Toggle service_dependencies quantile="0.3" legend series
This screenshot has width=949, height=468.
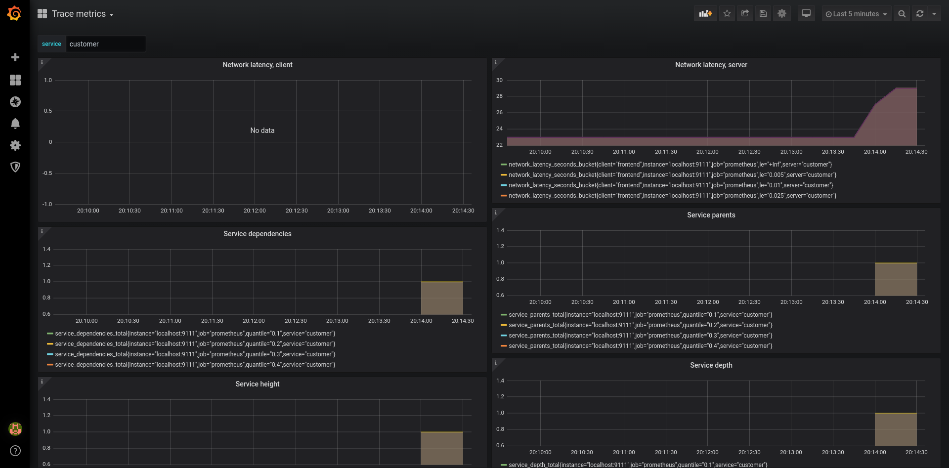195,354
